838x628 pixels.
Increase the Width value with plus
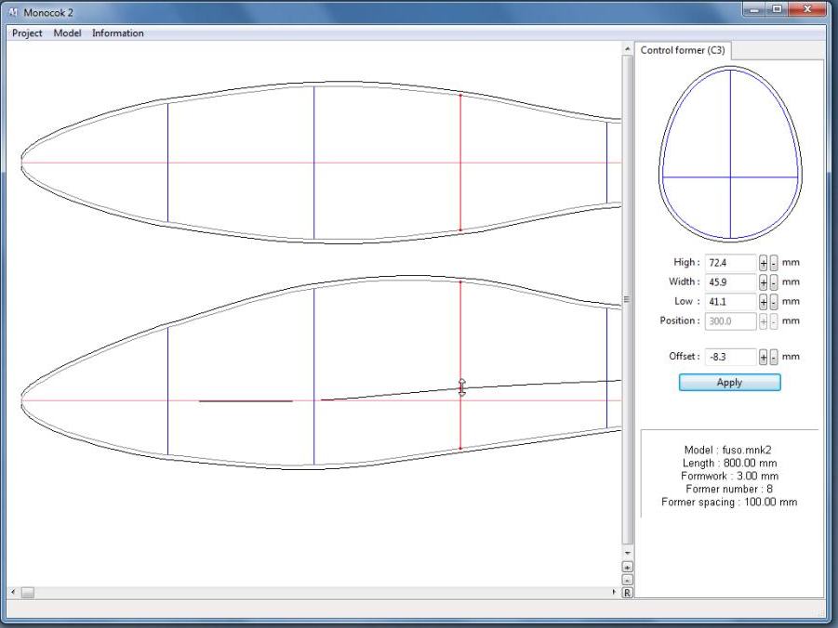[764, 282]
